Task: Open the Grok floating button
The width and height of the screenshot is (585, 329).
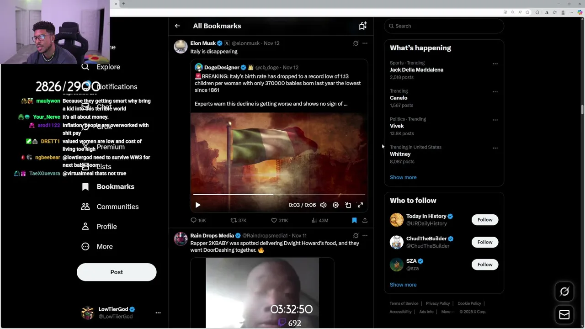Action: 564,292
